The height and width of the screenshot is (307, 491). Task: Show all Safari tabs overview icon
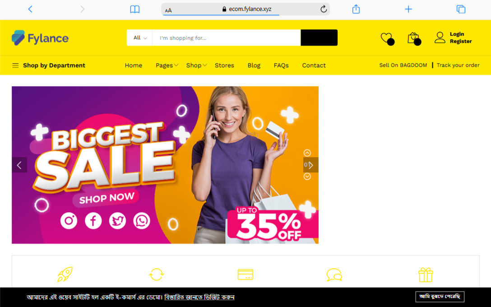click(461, 9)
